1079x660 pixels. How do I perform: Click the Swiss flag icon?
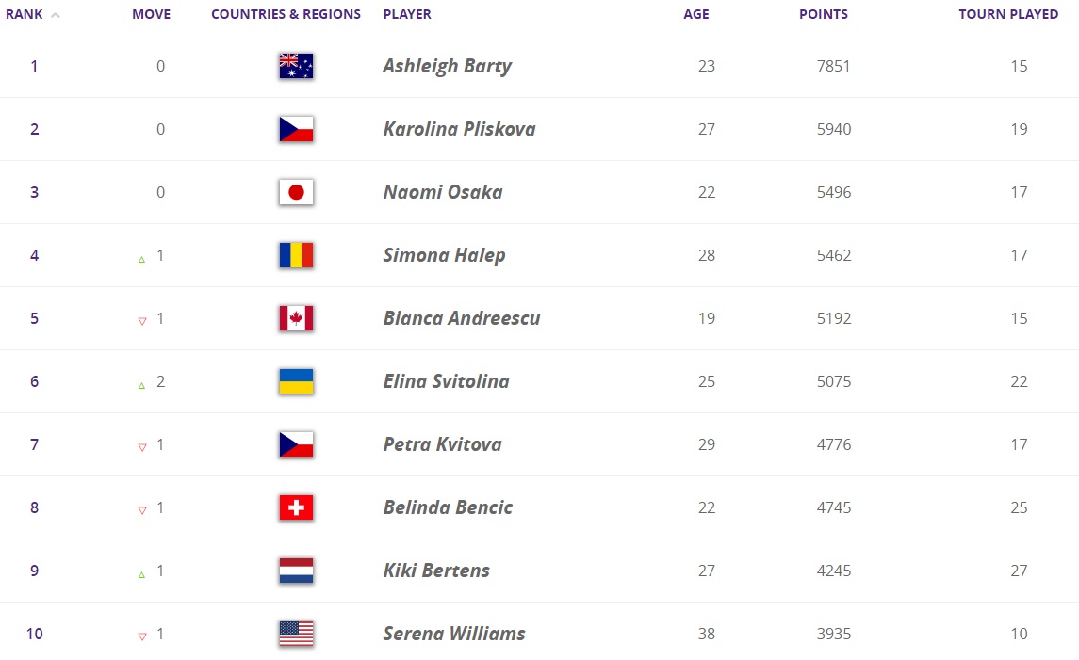click(296, 507)
